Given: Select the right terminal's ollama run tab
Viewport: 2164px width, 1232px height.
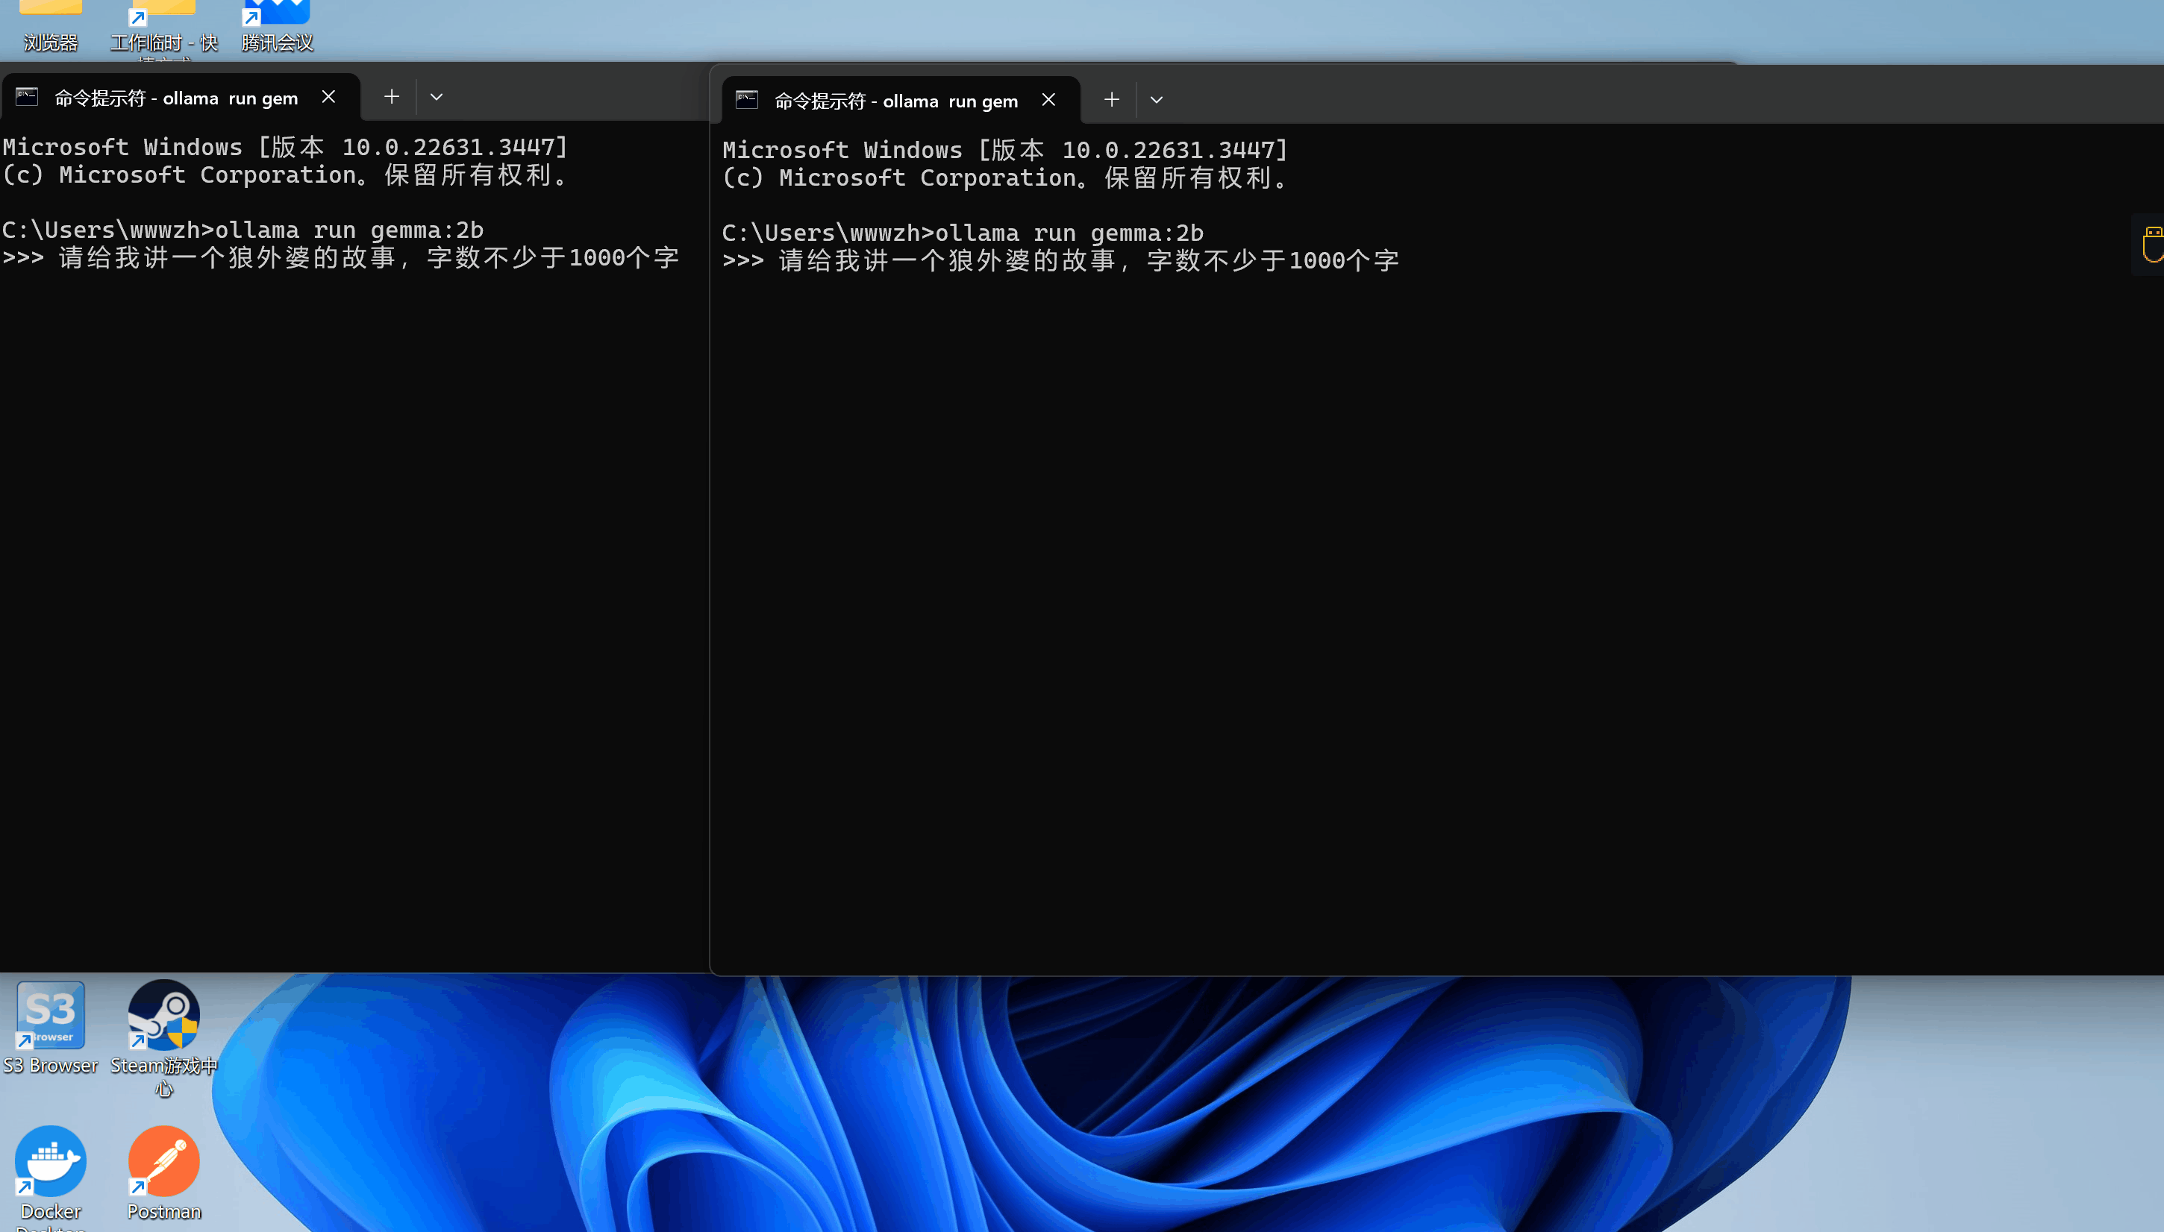Looking at the screenshot, I should coord(895,101).
